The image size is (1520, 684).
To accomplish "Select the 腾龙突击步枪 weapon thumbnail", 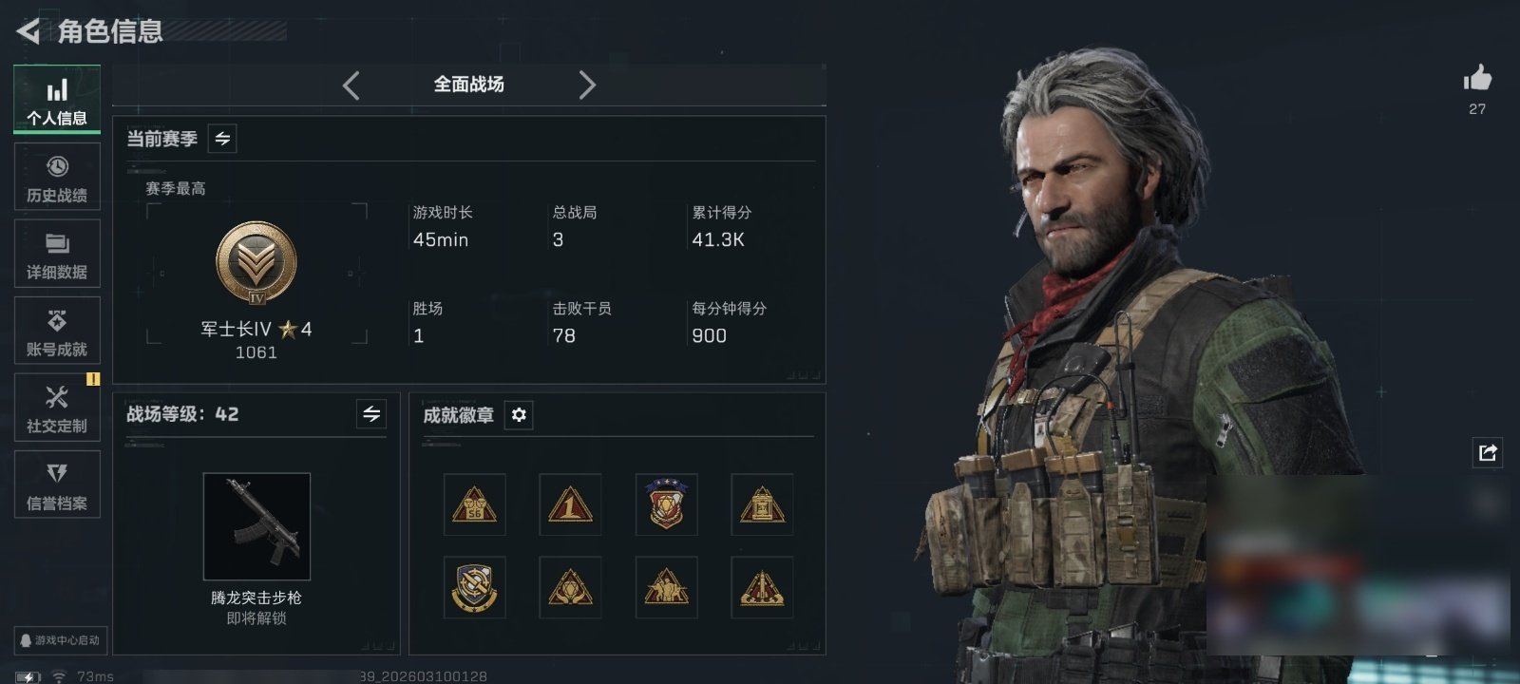I will (256, 526).
